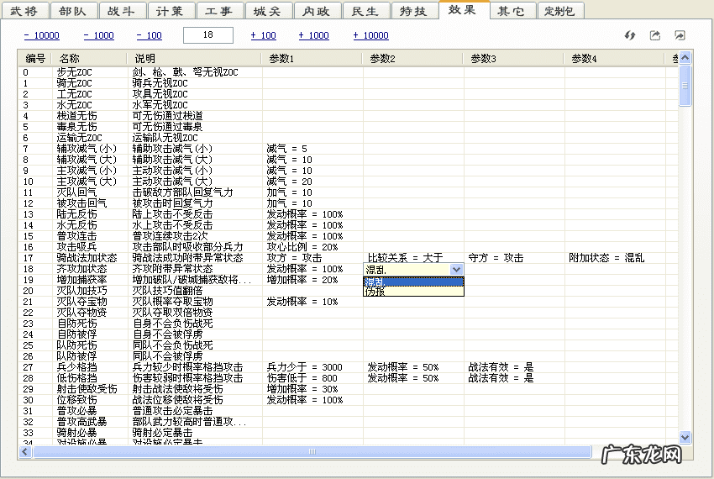Open the 特技 tab
Screen dimensions: 714x479
point(412,10)
